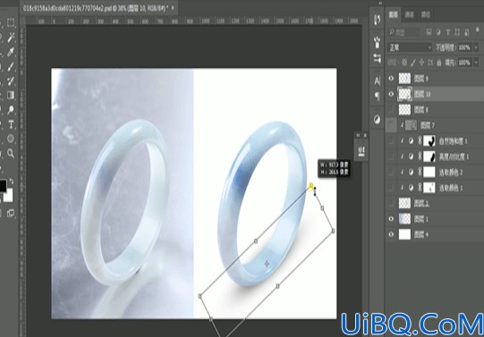
Task: Show hidden clipped layer 图层 7
Action: (391, 125)
